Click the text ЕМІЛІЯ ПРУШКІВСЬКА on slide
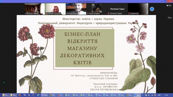 (x=104, y=90)
